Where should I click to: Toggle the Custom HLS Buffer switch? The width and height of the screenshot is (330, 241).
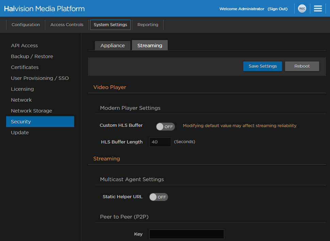tap(165, 126)
